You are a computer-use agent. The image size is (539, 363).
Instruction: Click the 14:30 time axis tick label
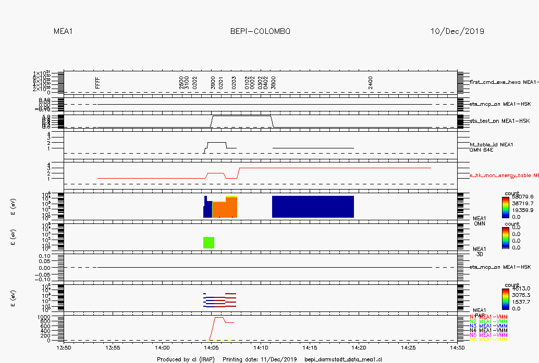pos(457,347)
